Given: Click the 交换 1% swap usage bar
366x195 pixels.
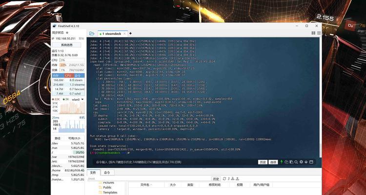Looking at the screenshot, I should click(72, 70).
